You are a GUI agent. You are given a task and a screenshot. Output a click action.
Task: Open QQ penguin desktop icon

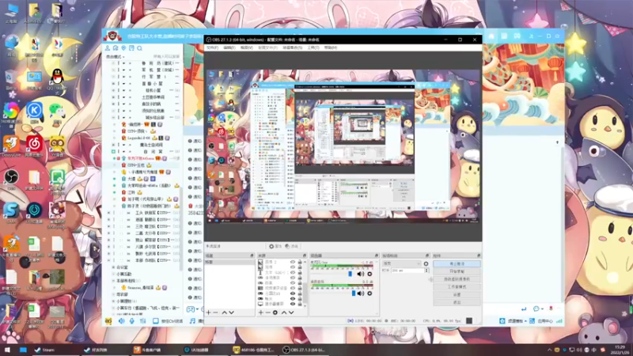coord(57,80)
